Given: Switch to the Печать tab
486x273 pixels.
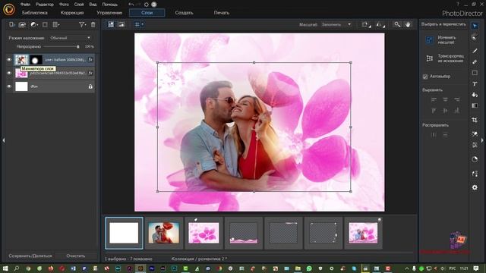Looking at the screenshot, I should tap(222, 13).
